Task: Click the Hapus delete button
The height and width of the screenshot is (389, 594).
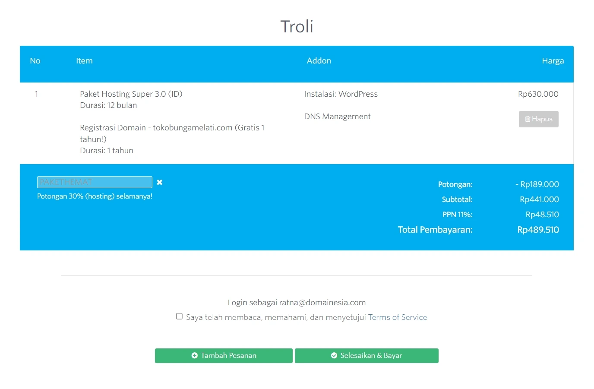Action: 538,119
